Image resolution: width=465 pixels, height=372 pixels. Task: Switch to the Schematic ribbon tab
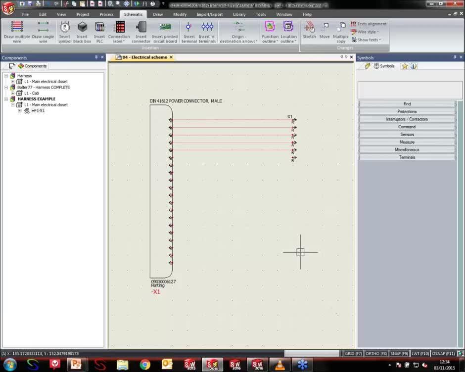[133, 14]
